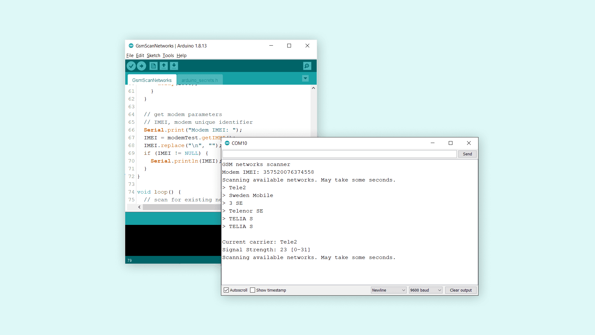
Task: Switch to arduino_secrets.h tab
Action: [200, 80]
